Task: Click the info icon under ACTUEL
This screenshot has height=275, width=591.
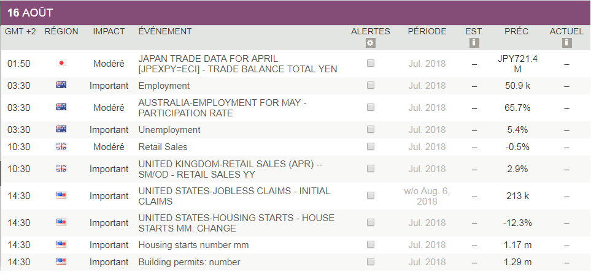Action: (566, 43)
